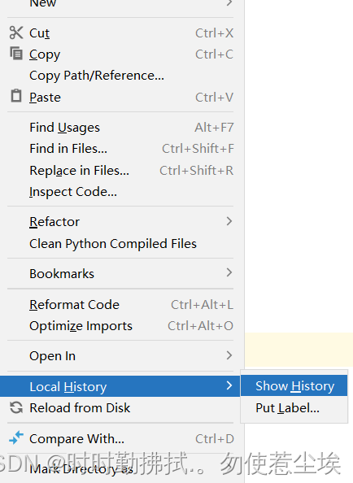Click the Compare With arrows icon
Image resolution: width=353 pixels, height=483 pixels.
click(16, 437)
